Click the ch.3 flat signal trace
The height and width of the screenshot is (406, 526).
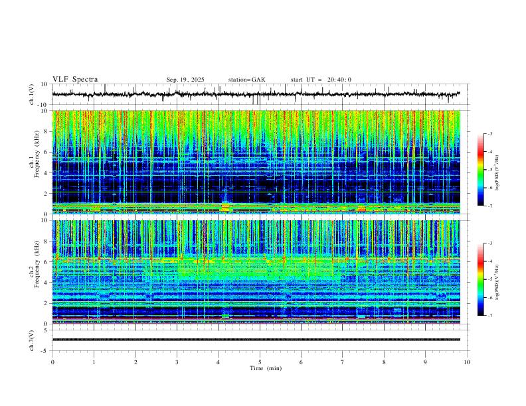(256, 340)
